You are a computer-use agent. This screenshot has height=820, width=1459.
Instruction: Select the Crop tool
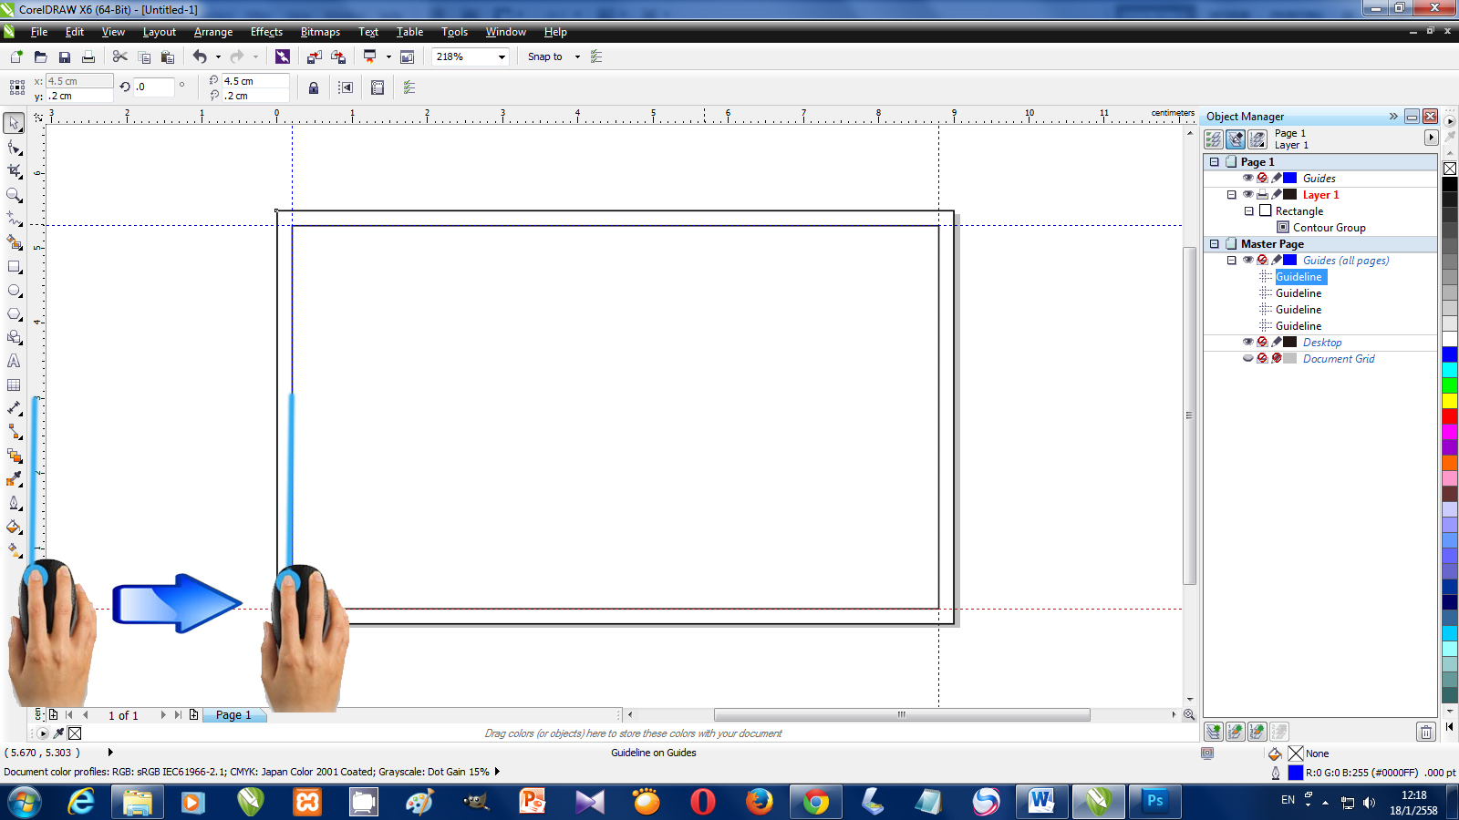(15, 171)
